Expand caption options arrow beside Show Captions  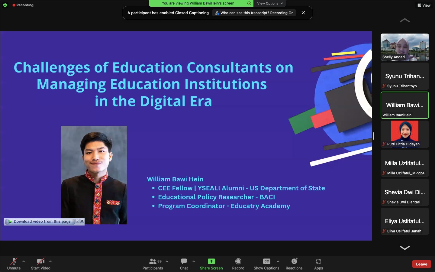point(278,261)
